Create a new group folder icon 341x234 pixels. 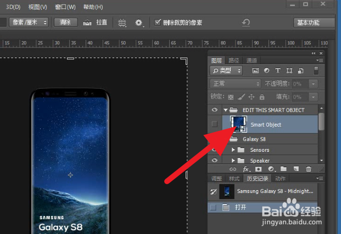coord(283,169)
